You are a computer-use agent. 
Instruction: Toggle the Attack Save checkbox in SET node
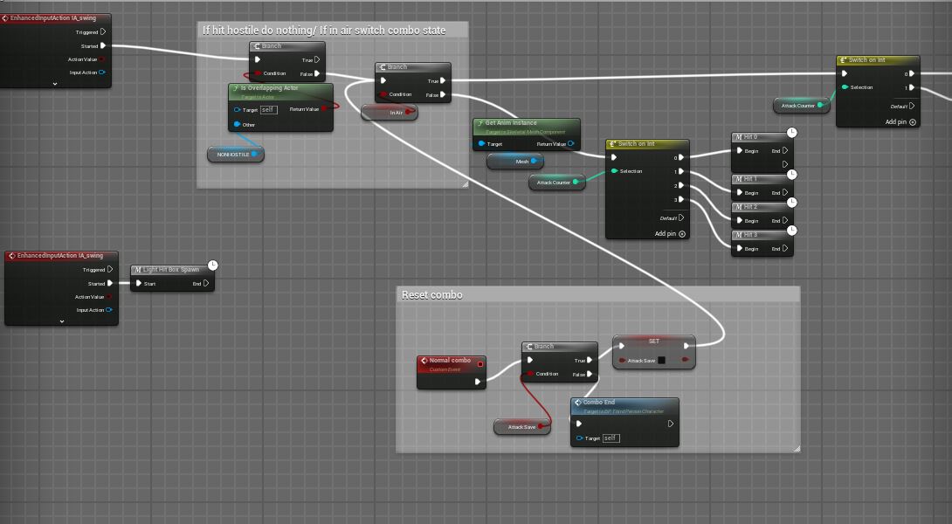pyautogui.click(x=661, y=360)
